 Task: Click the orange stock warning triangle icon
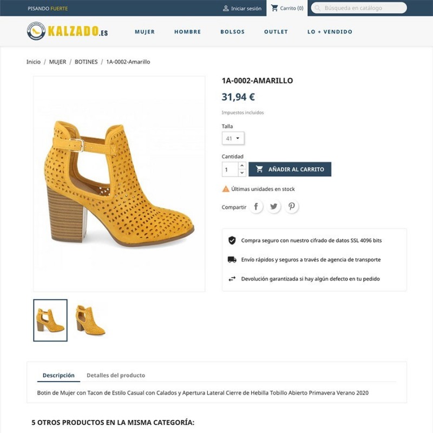226,189
